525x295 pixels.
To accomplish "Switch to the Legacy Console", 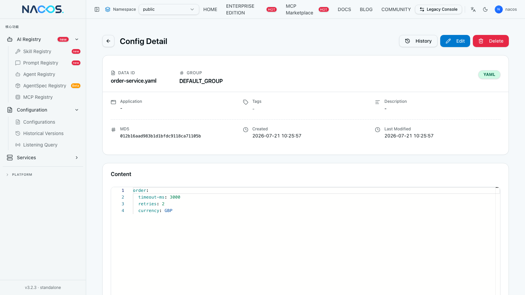I will point(439,9).
